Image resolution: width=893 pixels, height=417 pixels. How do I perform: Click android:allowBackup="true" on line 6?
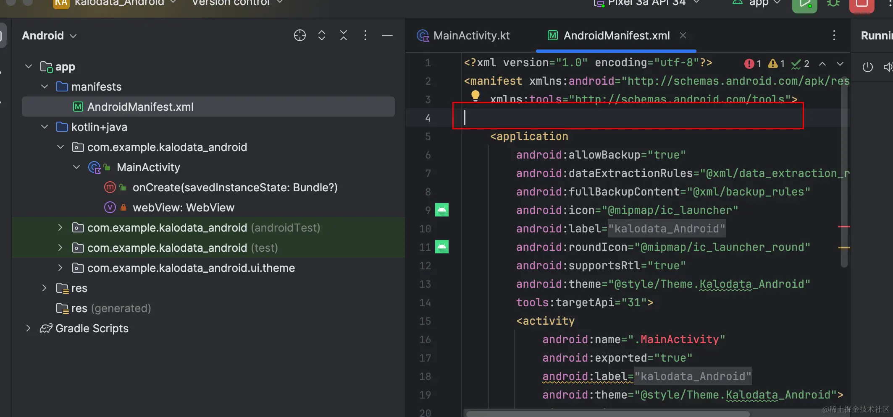coord(601,155)
